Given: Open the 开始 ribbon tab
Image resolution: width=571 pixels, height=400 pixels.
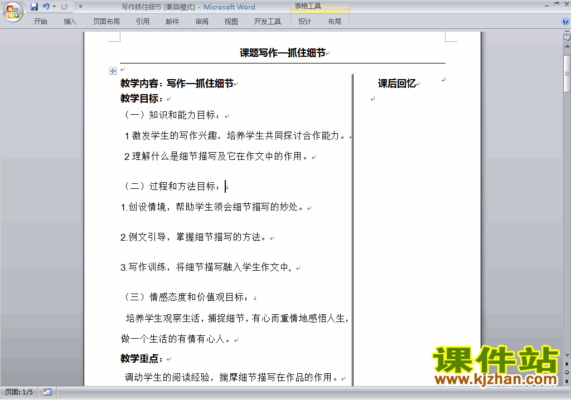Looking at the screenshot, I should pyautogui.click(x=40, y=22).
